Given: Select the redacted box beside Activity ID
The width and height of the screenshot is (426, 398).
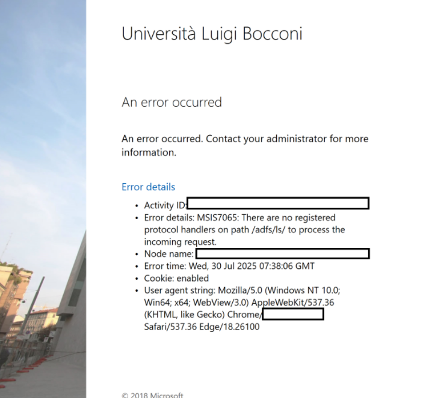Looking at the screenshot, I should click(278, 204).
